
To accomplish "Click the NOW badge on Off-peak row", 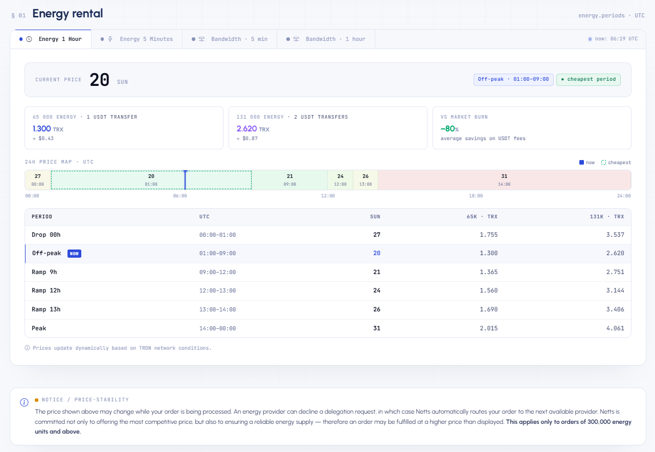I will [74, 253].
